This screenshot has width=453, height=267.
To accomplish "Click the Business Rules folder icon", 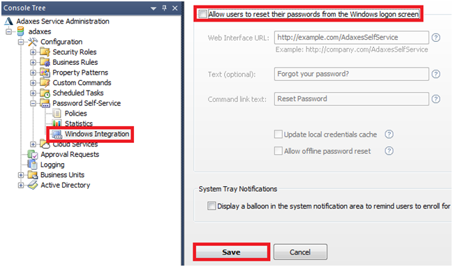I will coord(45,62).
